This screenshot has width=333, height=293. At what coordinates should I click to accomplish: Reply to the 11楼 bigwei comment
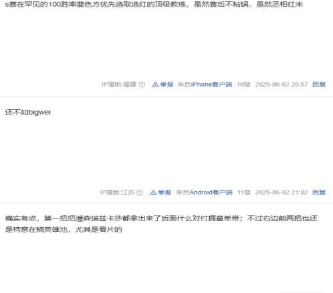[x=319, y=192]
